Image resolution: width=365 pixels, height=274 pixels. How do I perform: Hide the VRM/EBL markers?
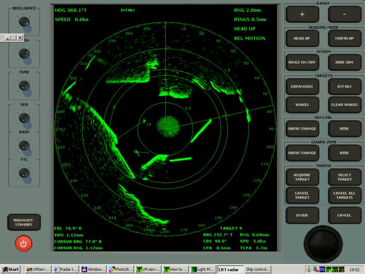point(344,129)
